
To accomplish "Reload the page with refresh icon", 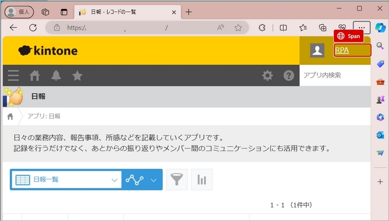I will pyautogui.click(x=33, y=28).
